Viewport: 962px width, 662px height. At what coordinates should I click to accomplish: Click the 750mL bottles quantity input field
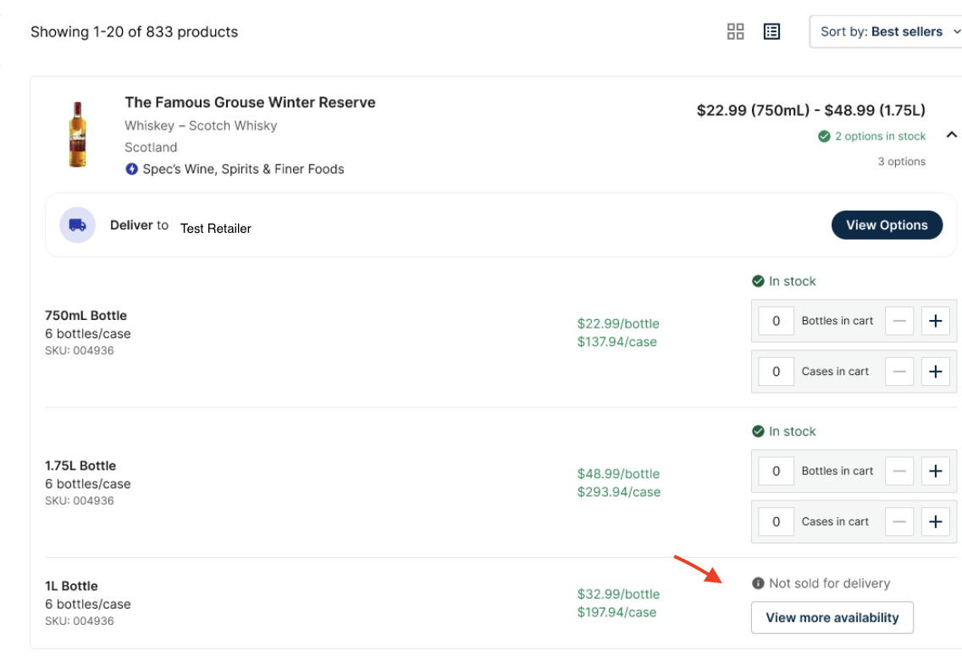tap(775, 320)
